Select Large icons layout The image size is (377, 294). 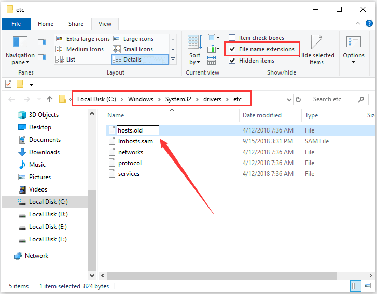133,39
